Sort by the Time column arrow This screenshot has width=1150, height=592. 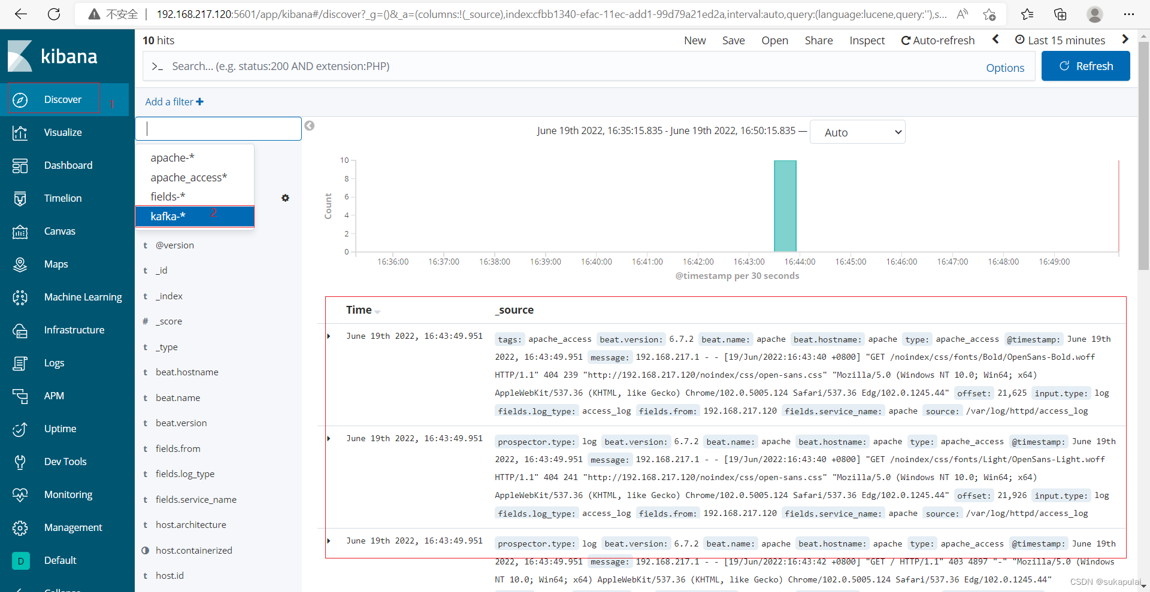point(377,311)
